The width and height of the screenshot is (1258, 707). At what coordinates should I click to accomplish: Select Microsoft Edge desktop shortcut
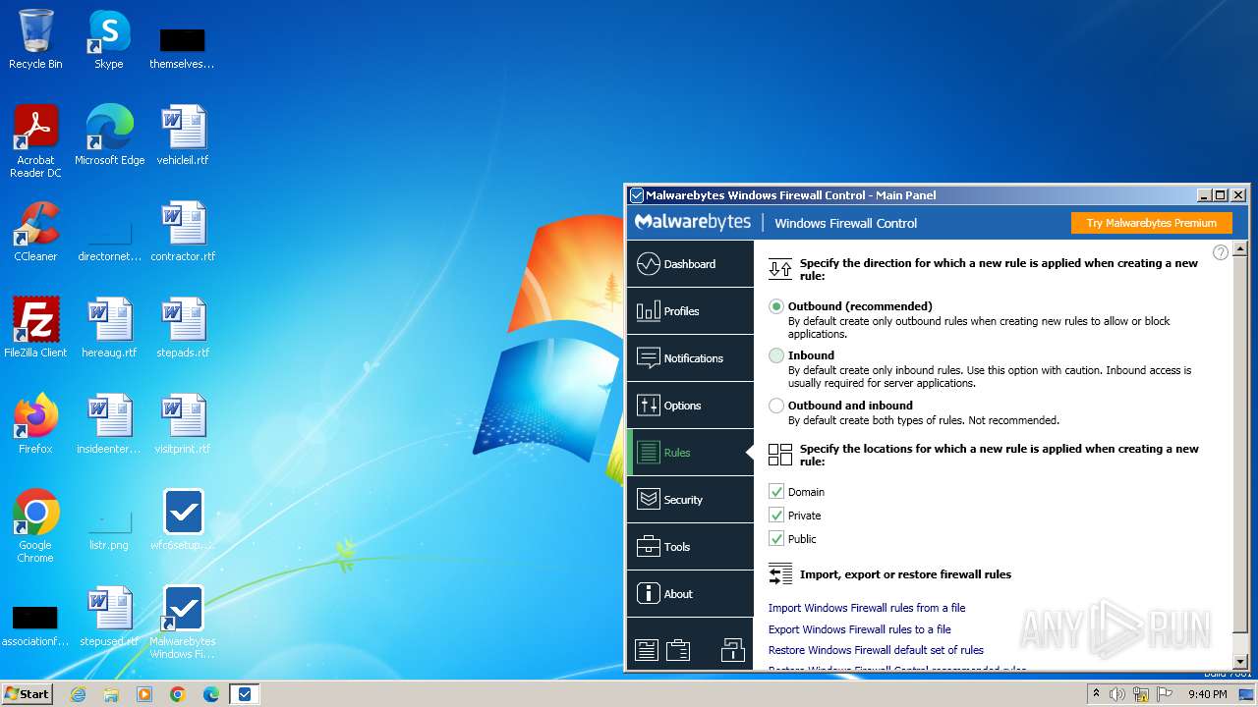(x=109, y=136)
